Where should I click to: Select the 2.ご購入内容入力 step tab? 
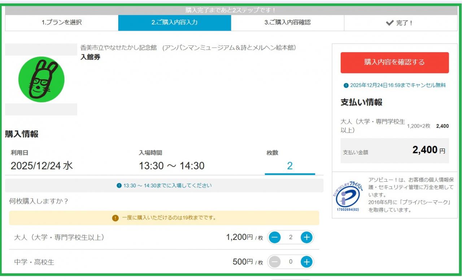click(175, 23)
